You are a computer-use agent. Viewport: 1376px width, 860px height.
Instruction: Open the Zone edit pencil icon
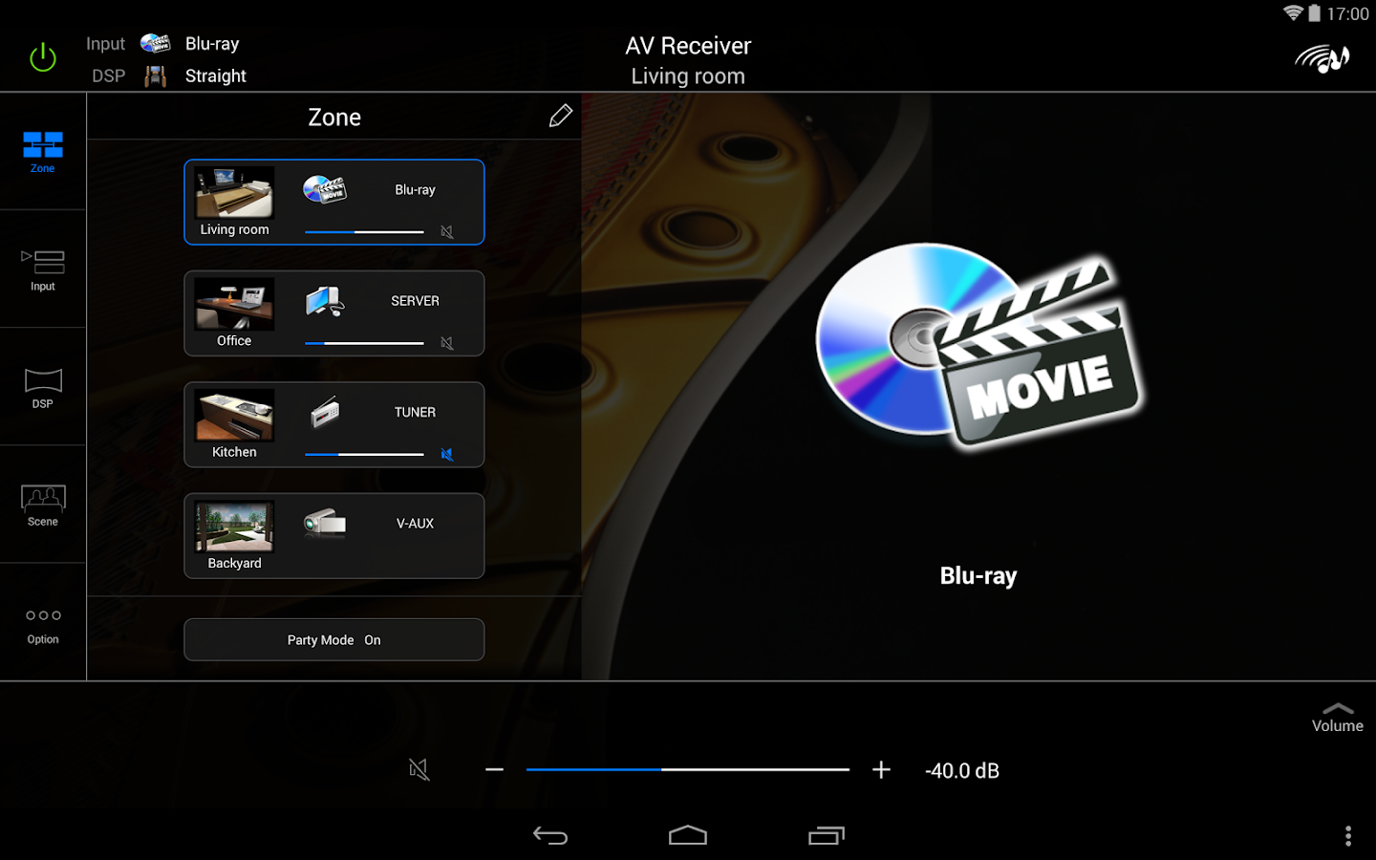coord(561,116)
